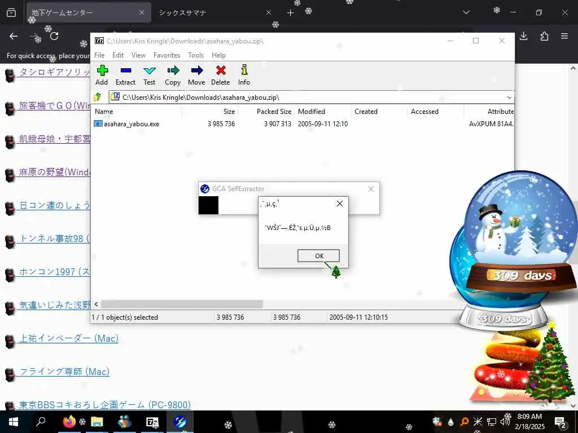
Task: Expand the 7-Zip address path dropdown
Action: 509,98
